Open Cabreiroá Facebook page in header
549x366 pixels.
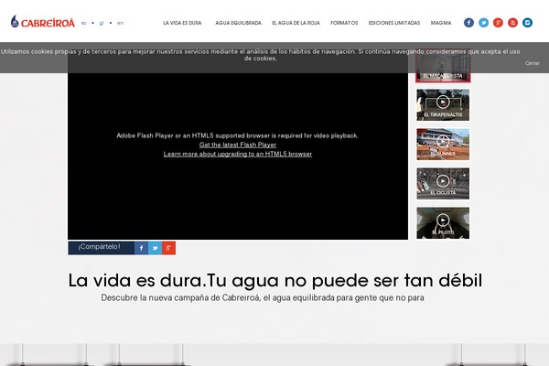click(468, 23)
